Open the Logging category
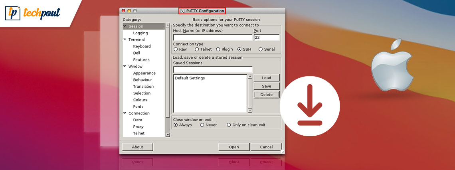 click(x=140, y=33)
